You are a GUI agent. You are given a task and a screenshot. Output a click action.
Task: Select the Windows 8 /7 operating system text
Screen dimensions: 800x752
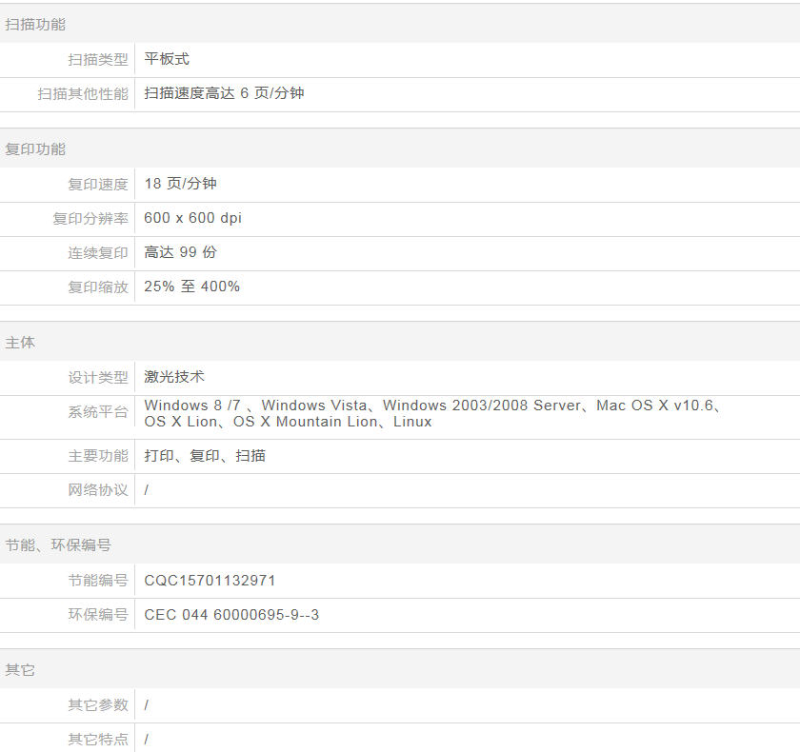175,406
